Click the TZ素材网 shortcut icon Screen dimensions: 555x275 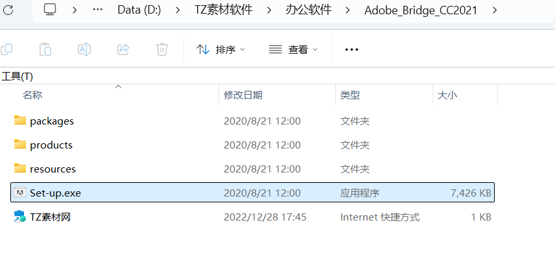point(20,216)
